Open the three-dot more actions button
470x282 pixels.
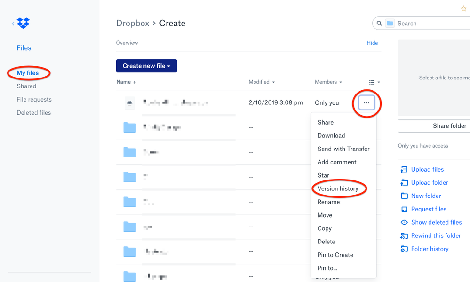tap(366, 102)
